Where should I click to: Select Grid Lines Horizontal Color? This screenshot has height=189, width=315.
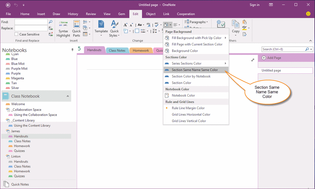[x=196, y=114]
